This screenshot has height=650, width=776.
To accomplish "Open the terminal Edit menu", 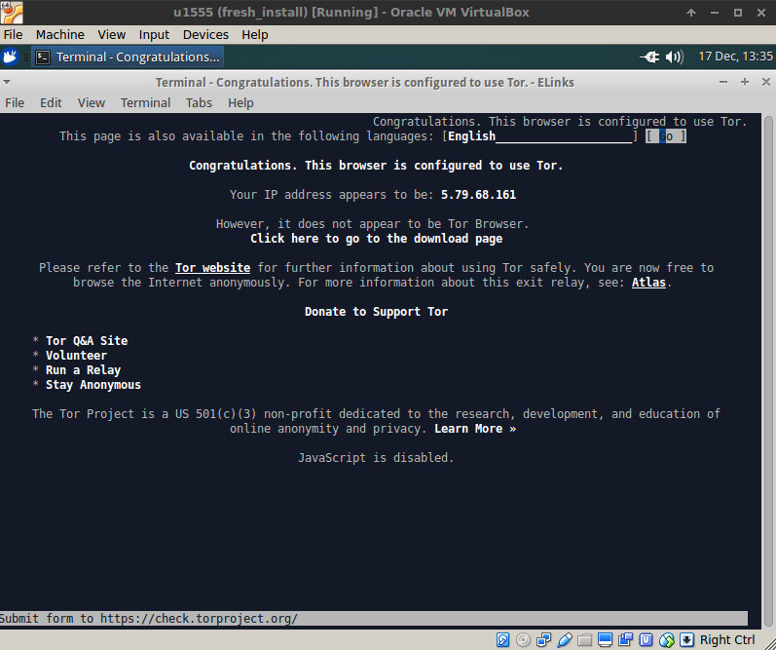I will pyautogui.click(x=51, y=102).
